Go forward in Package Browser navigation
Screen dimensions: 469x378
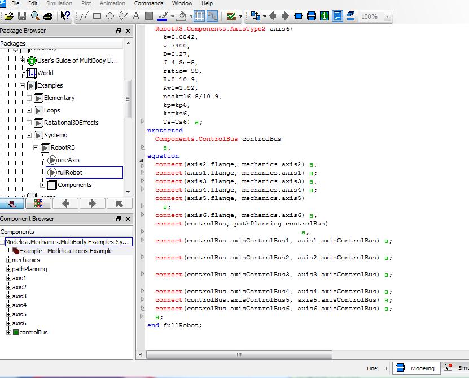coord(93,204)
